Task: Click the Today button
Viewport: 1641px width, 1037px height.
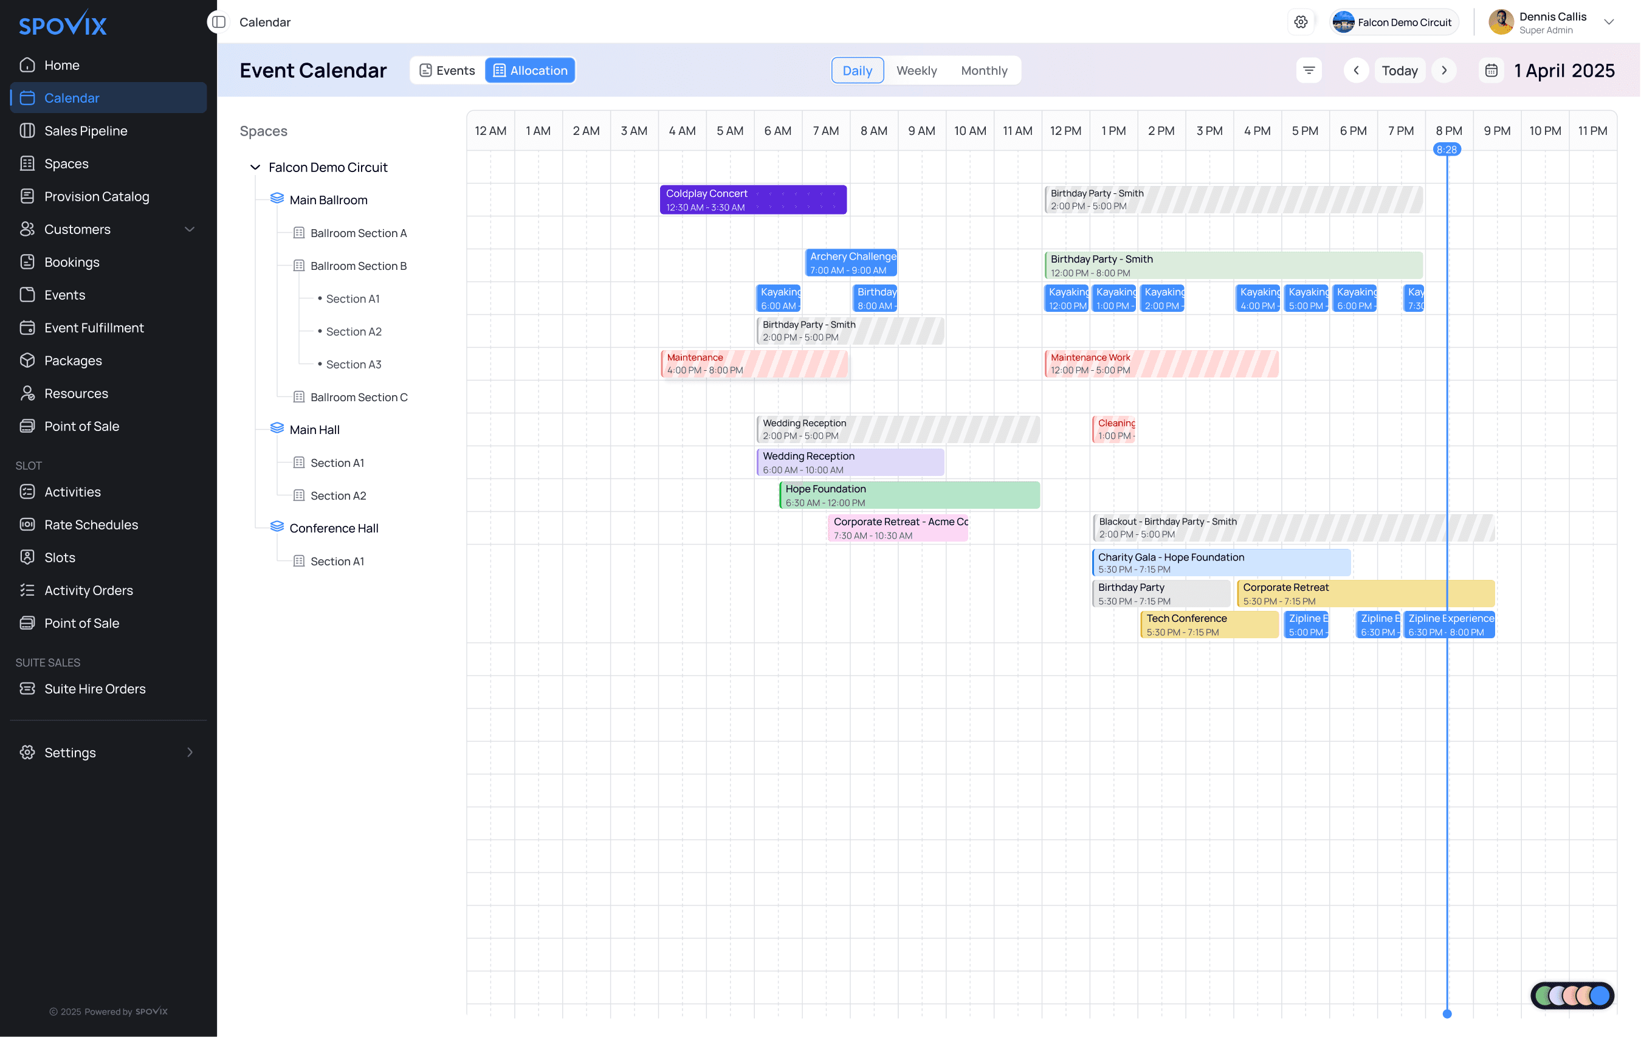Action: (x=1400, y=69)
